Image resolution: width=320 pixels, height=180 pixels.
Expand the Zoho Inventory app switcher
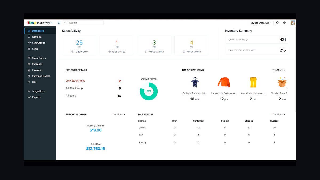pos(52,23)
